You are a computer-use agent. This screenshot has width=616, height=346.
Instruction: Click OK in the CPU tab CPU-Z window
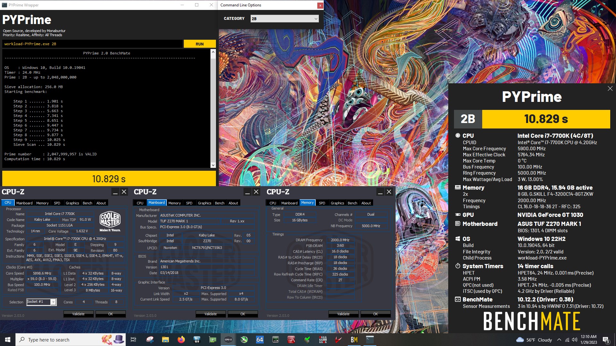click(111, 314)
